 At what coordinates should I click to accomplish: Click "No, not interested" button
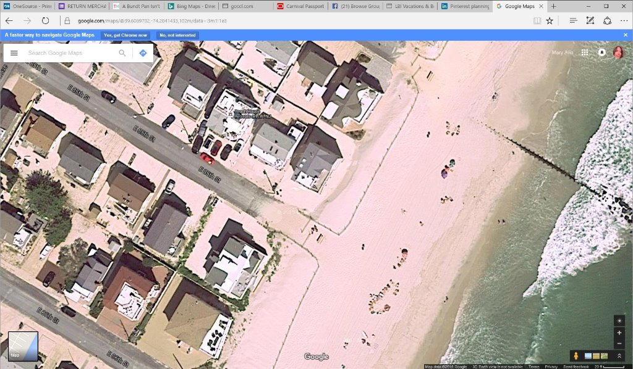[x=177, y=35]
